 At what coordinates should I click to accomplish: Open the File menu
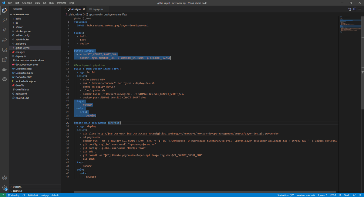coord(10,3)
